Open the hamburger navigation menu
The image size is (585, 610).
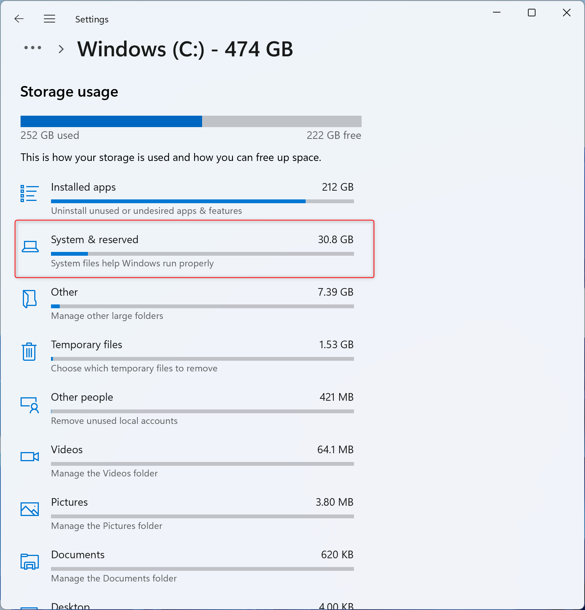coord(49,19)
